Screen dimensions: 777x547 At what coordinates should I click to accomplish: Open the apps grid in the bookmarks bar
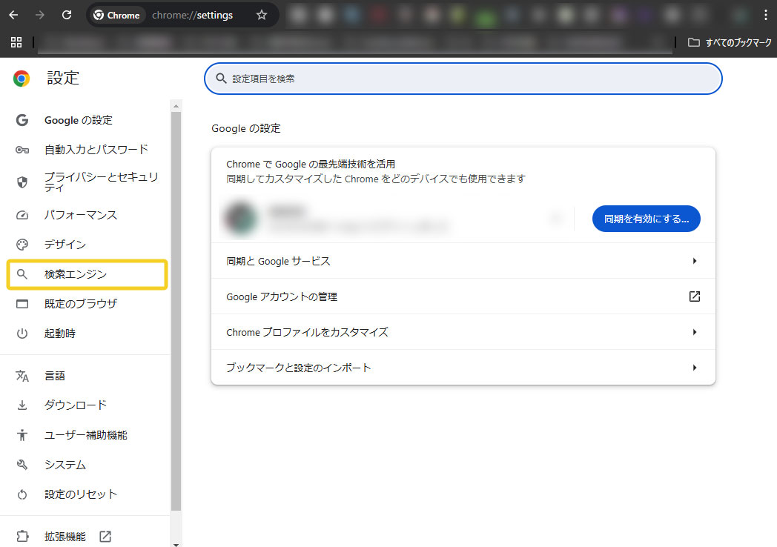(16, 42)
